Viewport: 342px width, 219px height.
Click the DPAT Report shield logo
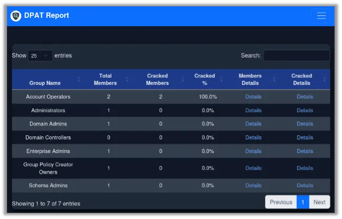pos(16,16)
